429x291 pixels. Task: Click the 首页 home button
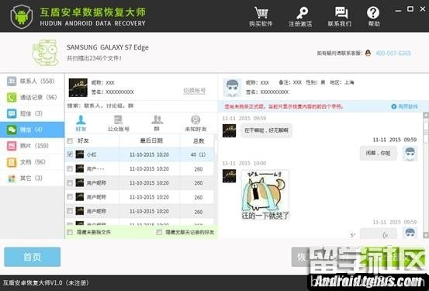tap(33, 257)
